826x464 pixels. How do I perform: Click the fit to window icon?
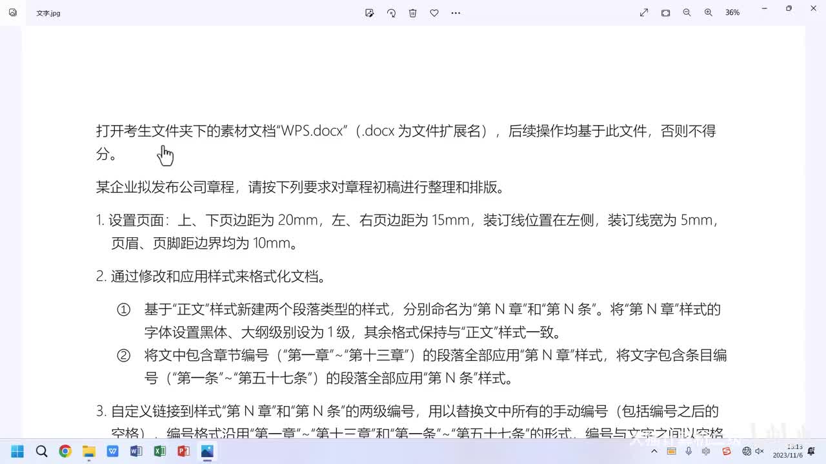(665, 13)
